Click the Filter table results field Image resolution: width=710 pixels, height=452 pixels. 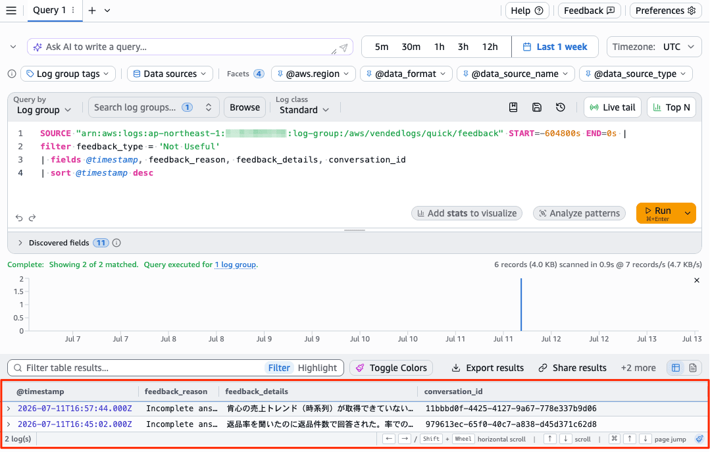pos(140,368)
